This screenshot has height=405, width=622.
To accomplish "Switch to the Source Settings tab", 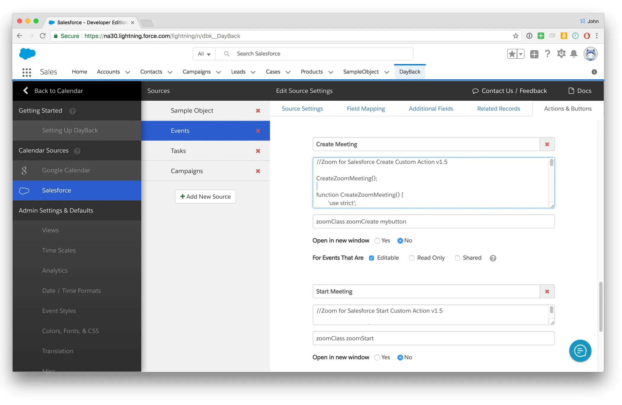I will click(x=302, y=109).
